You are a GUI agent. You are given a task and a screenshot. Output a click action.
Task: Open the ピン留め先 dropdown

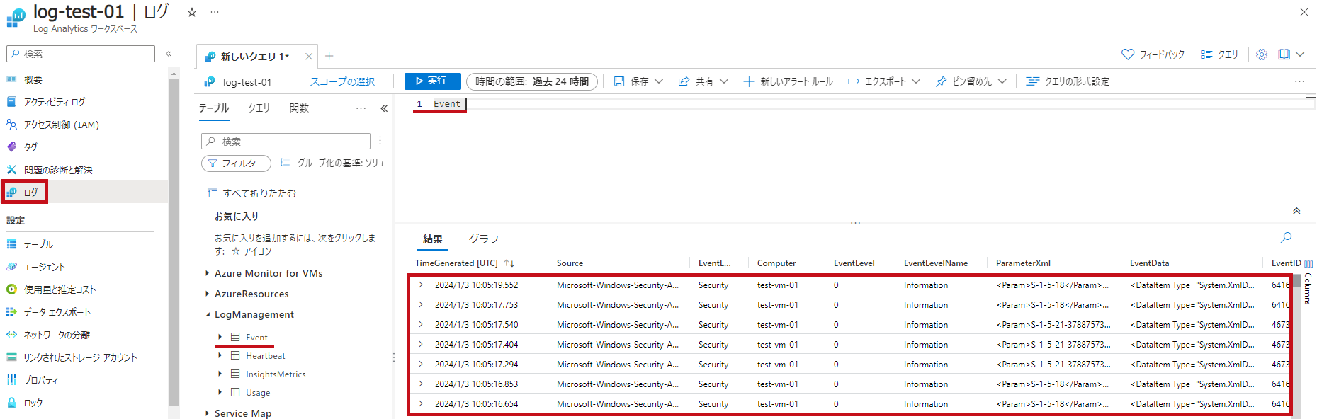coord(971,81)
